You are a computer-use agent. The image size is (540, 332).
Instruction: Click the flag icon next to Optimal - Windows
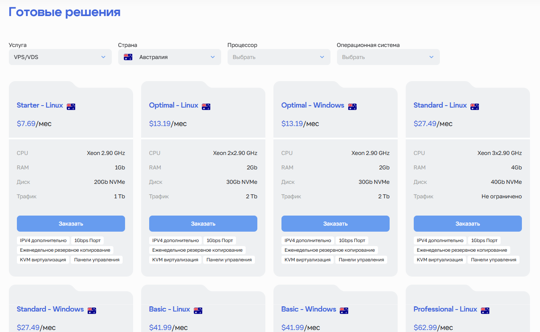pyautogui.click(x=352, y=106)
